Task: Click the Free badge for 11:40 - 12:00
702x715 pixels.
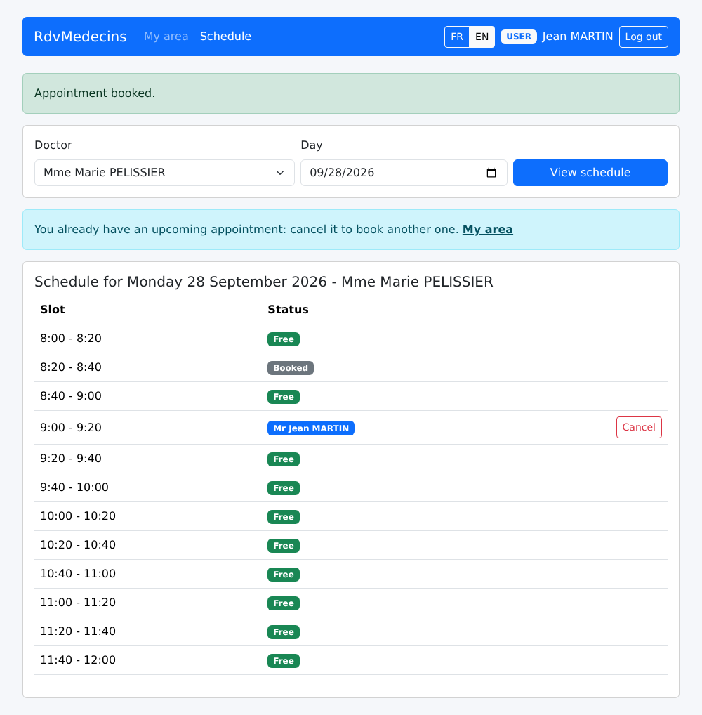Action: [284, 660]
